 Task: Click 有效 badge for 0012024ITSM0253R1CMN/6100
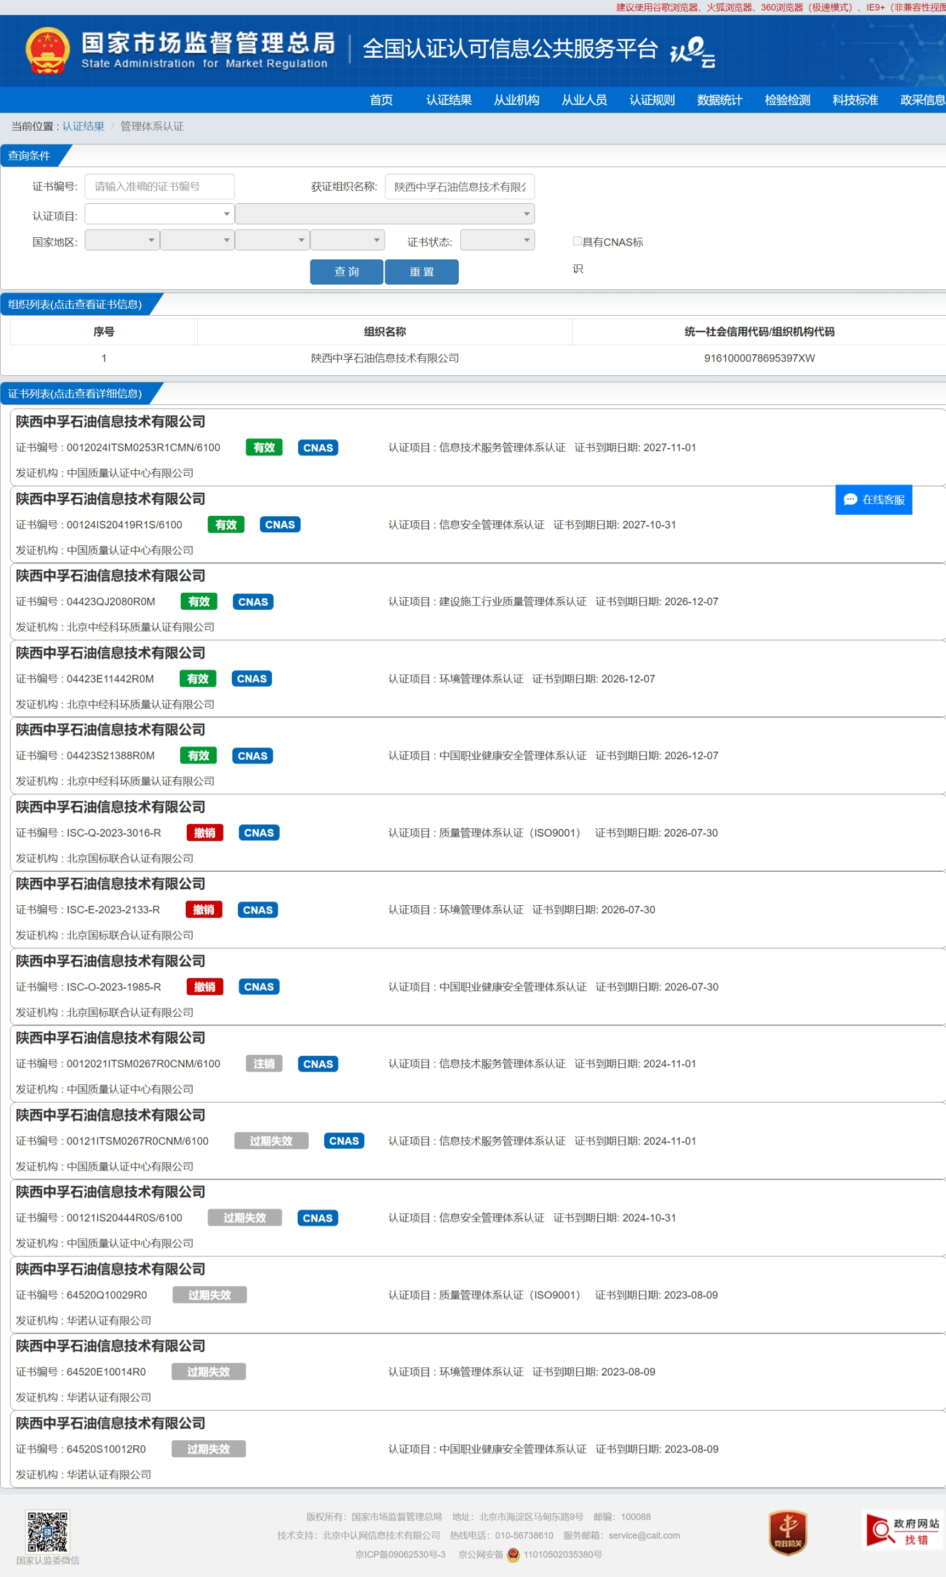(264, 447)
